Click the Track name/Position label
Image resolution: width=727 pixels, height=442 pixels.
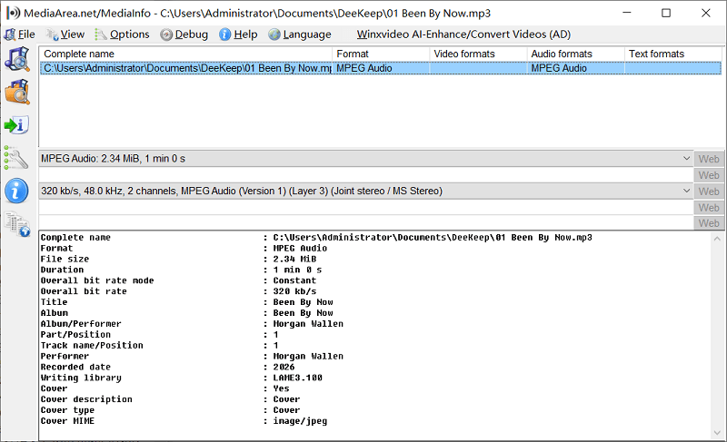click(x=92, y=345)
